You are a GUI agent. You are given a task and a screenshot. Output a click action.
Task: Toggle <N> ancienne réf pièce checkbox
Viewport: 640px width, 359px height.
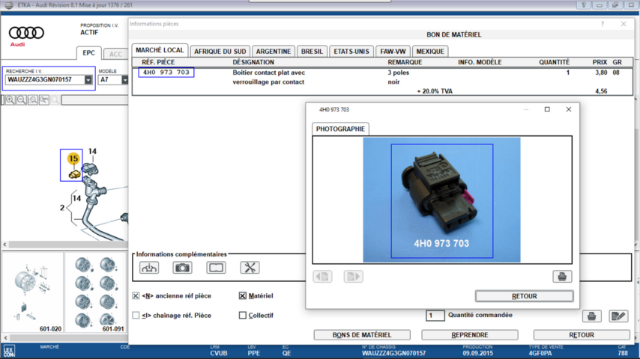point(136,296)
